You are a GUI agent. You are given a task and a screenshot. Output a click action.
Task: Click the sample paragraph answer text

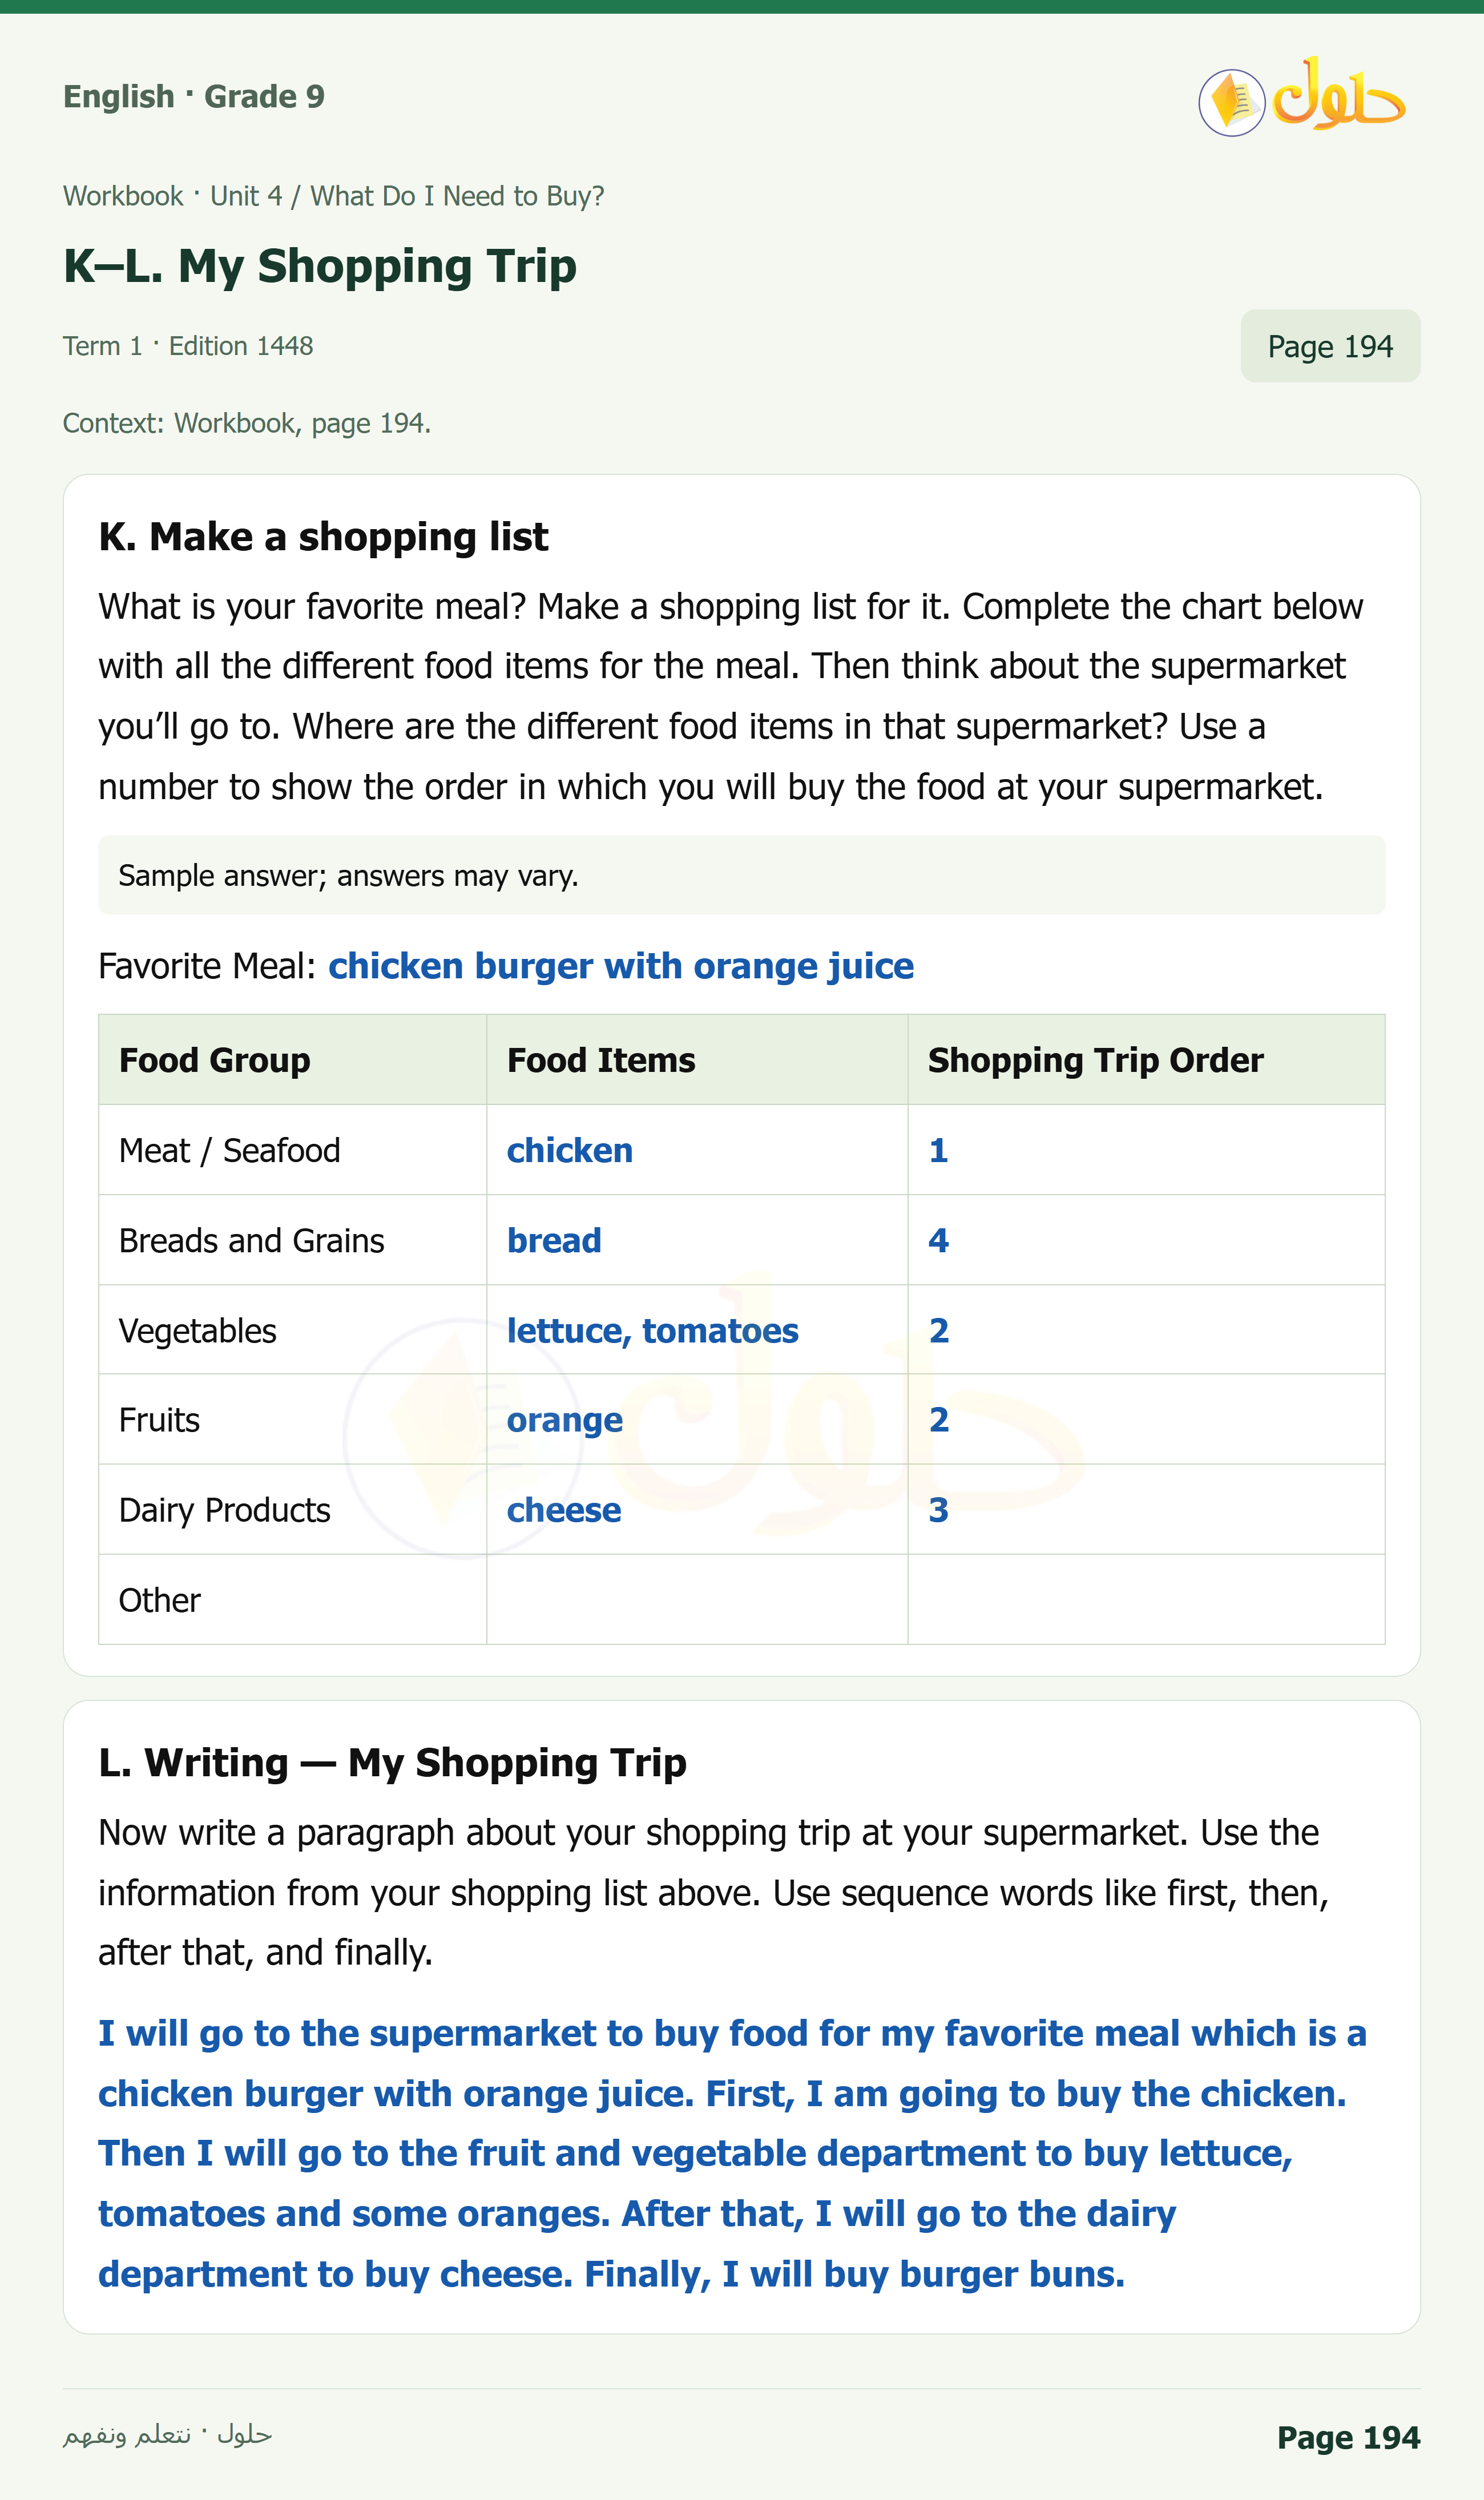[732, 2154]
